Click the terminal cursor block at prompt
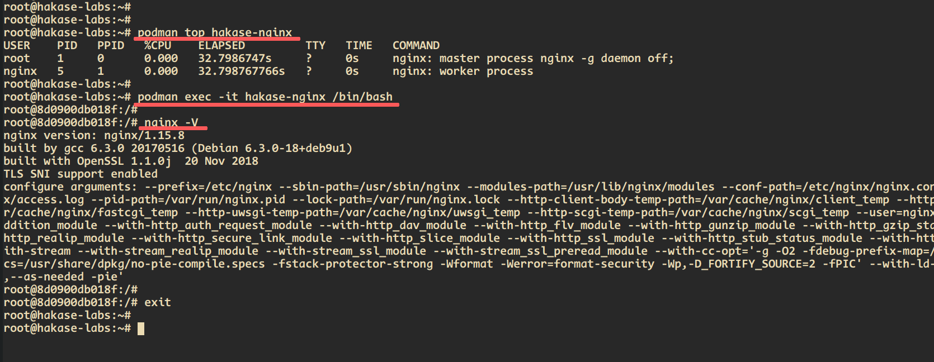The height and width of the screenshot is (362, 934). coord(141,328)
